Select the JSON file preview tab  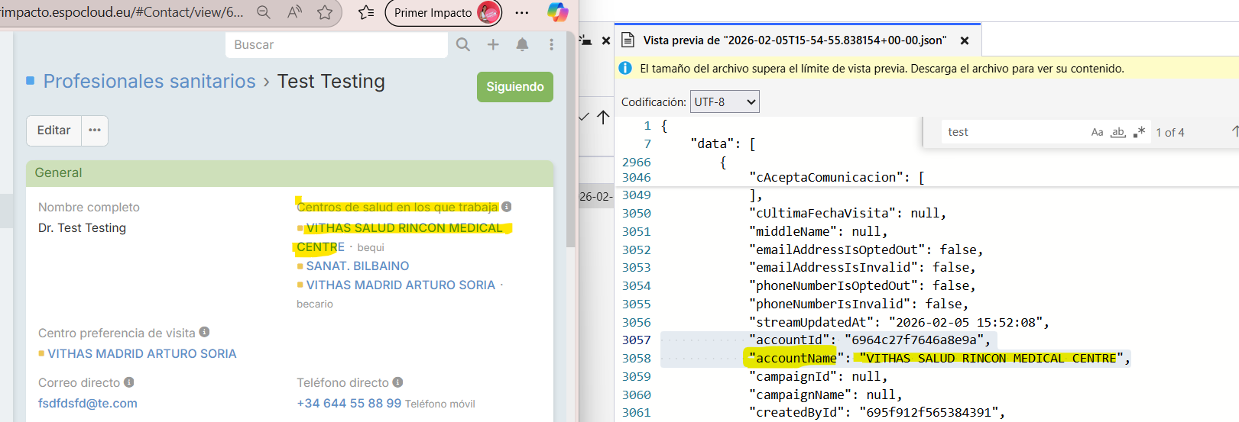(x=793, y=40)
